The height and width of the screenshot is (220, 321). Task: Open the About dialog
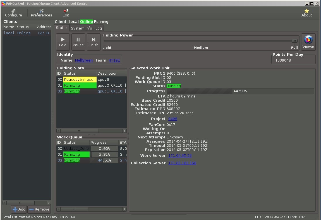pyautogui.click(x=306, y=13)
